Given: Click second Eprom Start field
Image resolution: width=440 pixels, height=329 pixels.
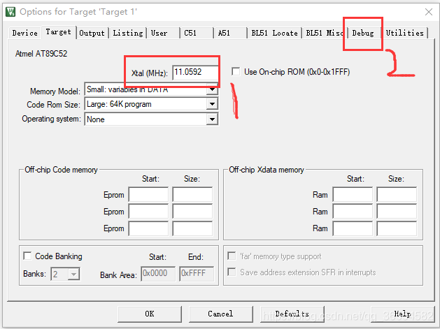Looking at the screenshot, I should (148, 211).
